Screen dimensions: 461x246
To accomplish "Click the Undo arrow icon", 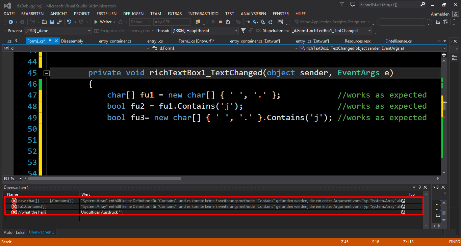I will pos(69,22).
